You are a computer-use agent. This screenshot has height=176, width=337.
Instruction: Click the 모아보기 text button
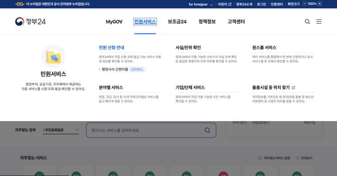pyautogui.click(x=306, y=158)
